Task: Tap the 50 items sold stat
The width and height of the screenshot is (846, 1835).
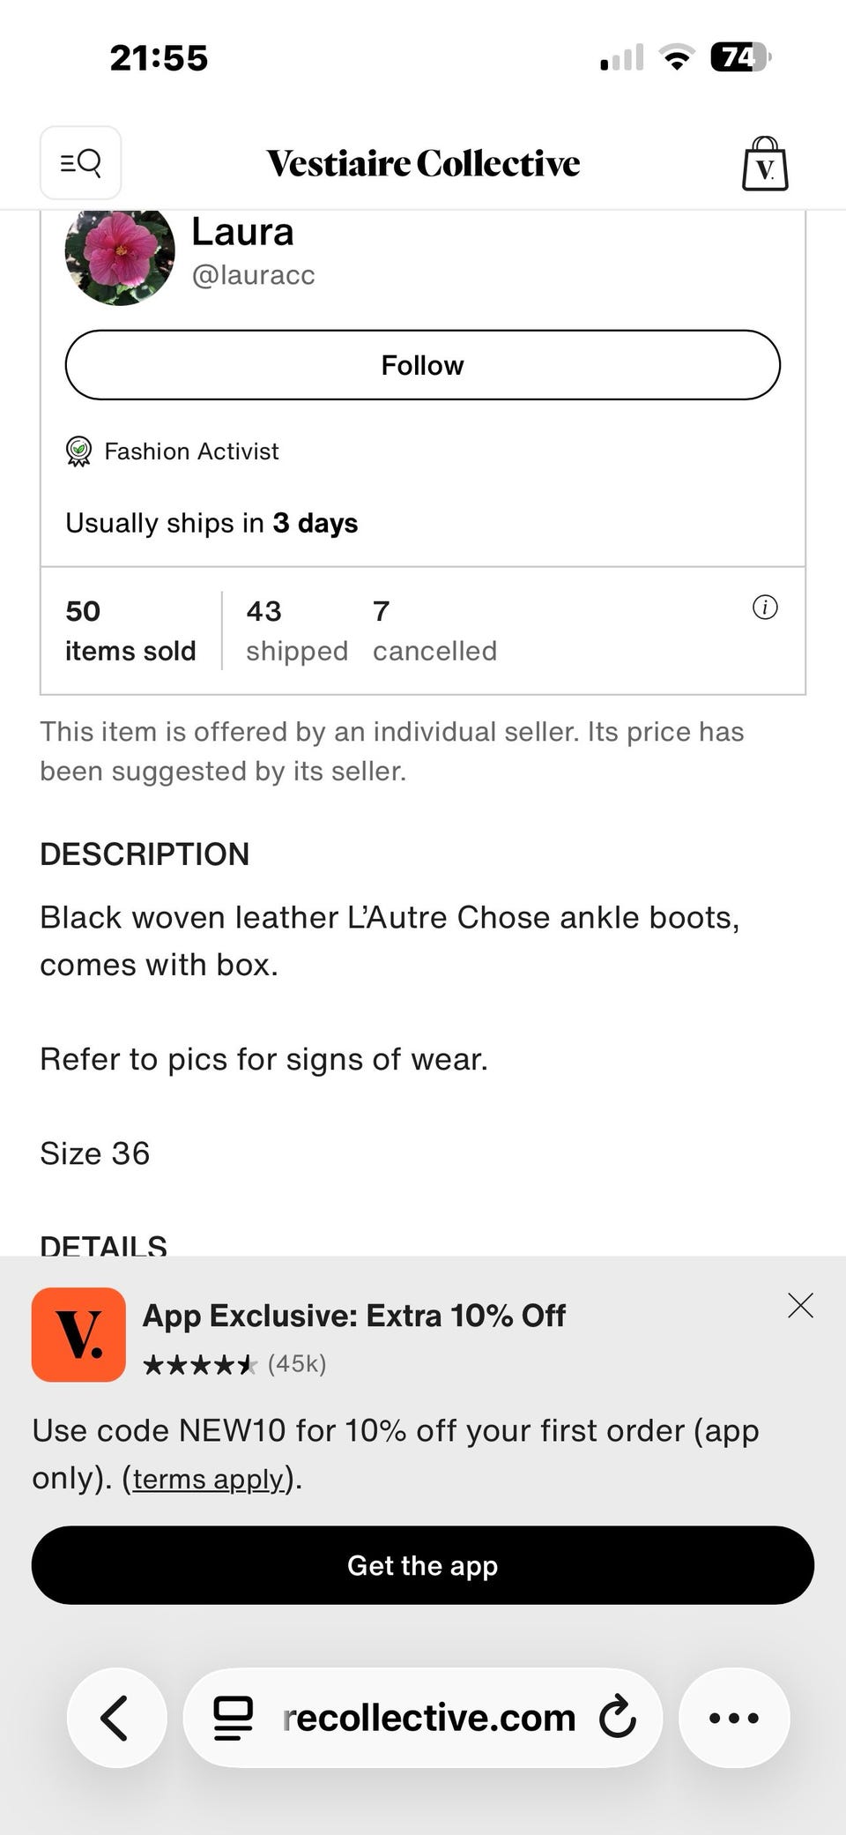Action: pos(130,630)
